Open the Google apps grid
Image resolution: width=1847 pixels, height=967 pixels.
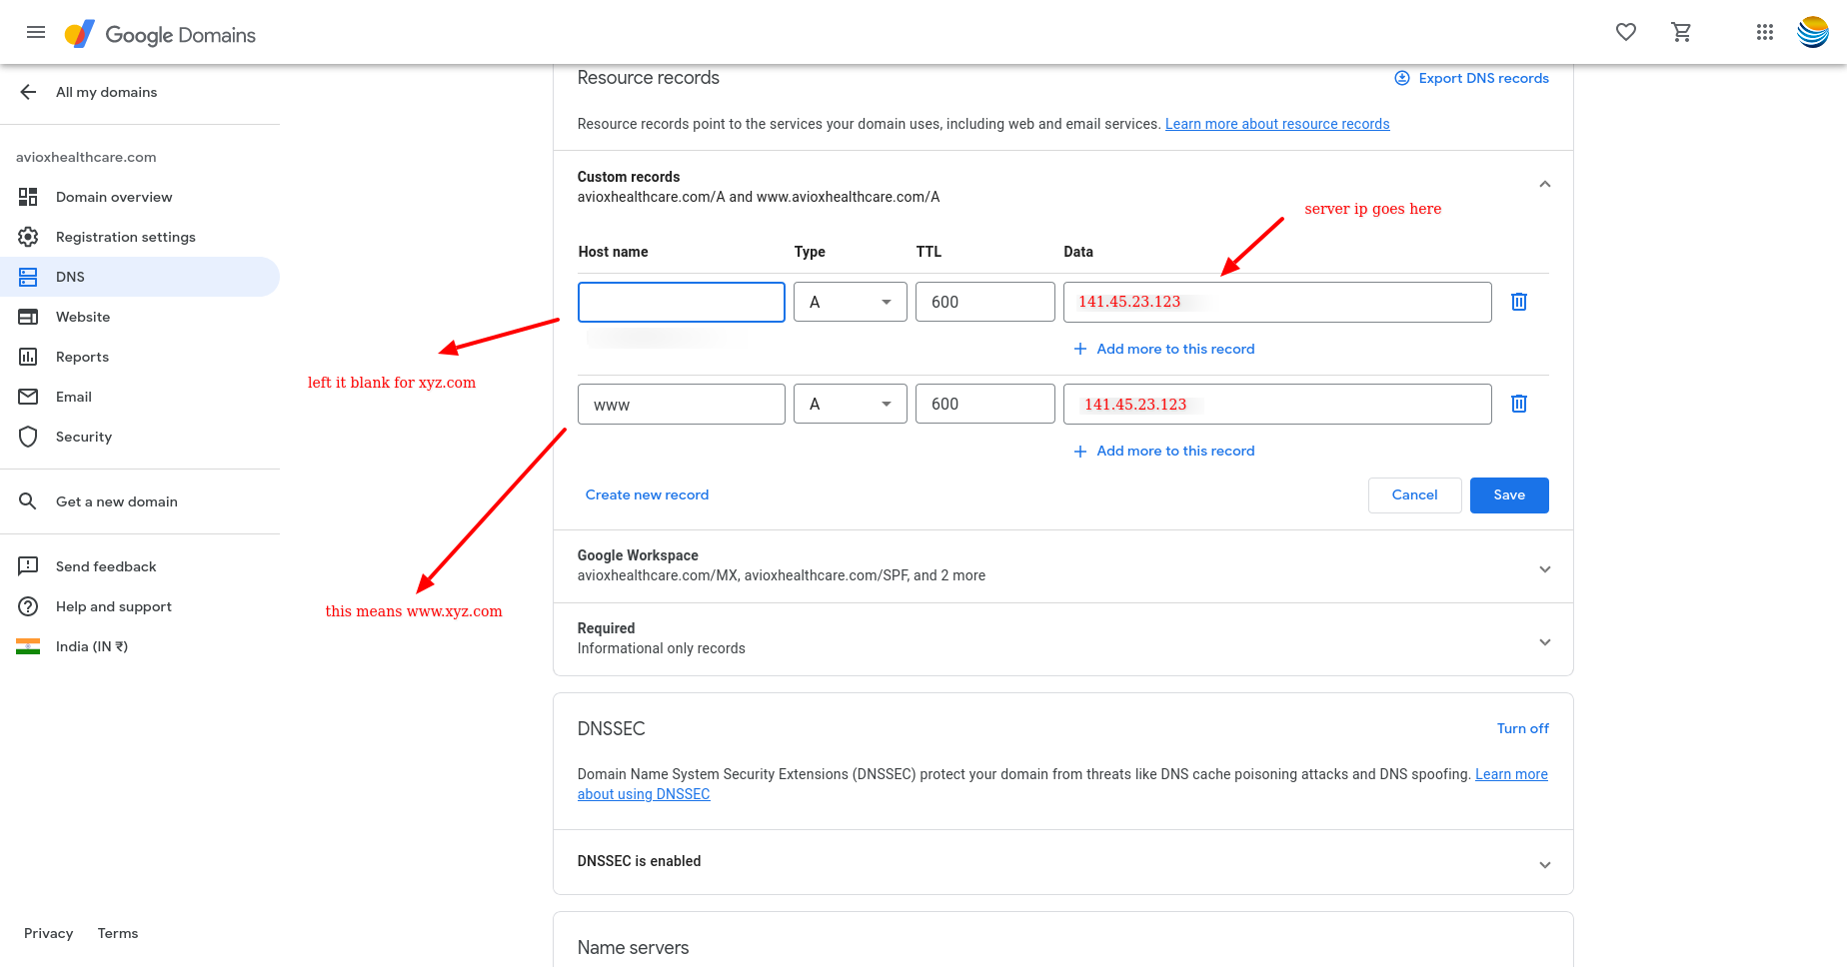[1765, 32]
